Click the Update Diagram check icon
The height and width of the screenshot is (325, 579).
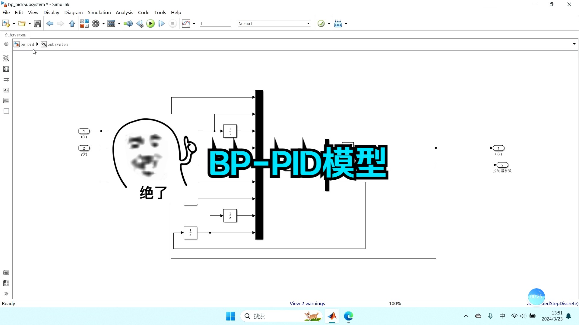[x=321, y=23]
